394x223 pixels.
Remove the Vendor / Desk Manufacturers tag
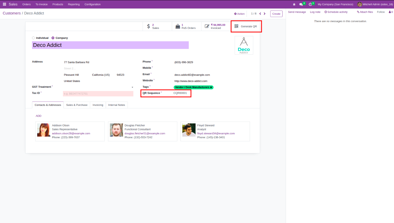click(211, 87)
